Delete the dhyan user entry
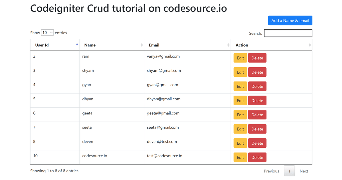Viewport: 342px width, 180px height. pos(257,101)
